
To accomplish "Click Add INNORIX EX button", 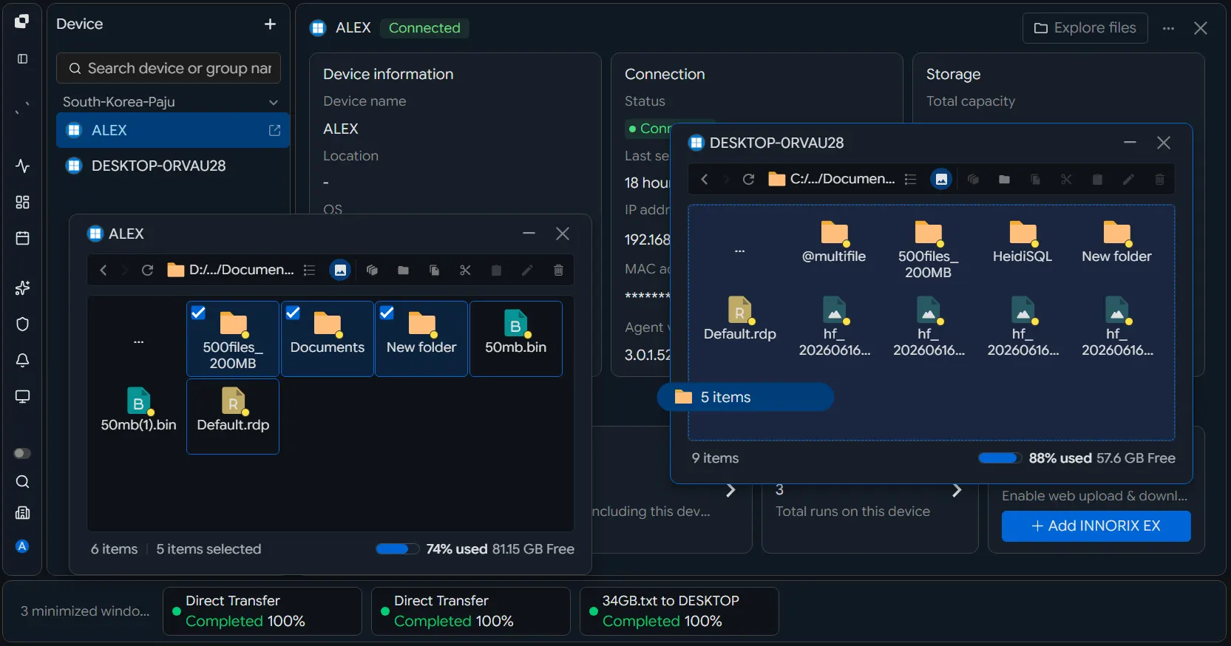I will pyautogui.click(x=1096, y=526).
